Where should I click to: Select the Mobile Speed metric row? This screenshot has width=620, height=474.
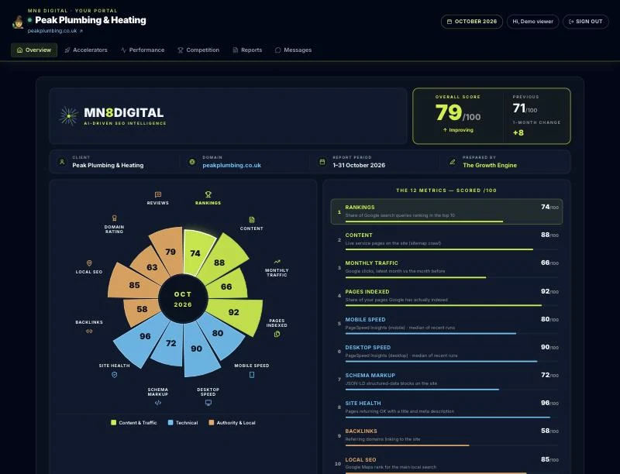coord(446,325)
